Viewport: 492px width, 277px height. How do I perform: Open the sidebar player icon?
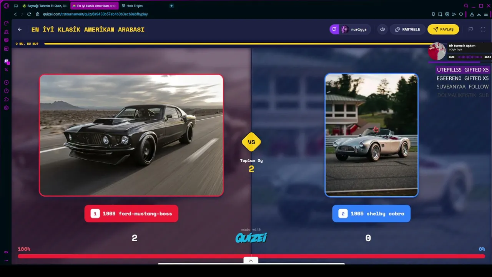tap(6, 82)
